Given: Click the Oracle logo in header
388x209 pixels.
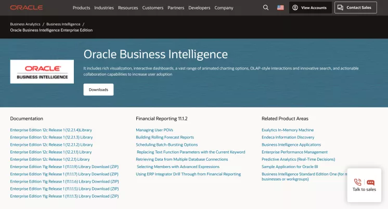Looking at the screenshot, I should pos(27,8).
